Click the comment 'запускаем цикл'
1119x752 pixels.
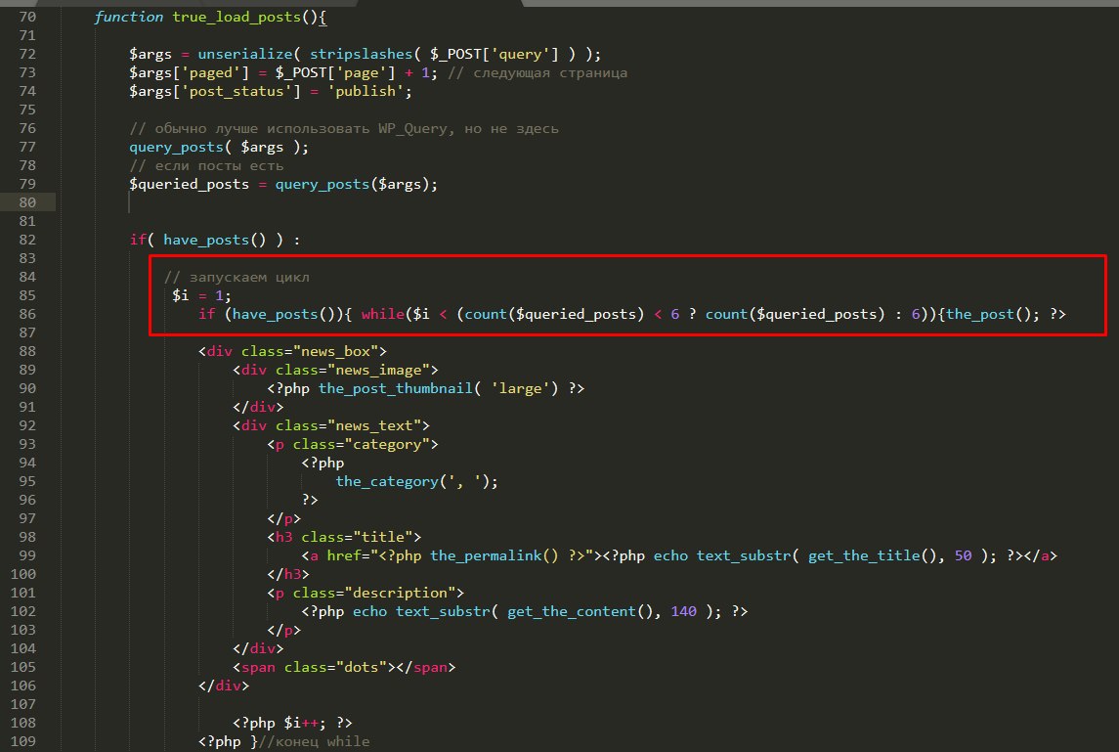237,277
